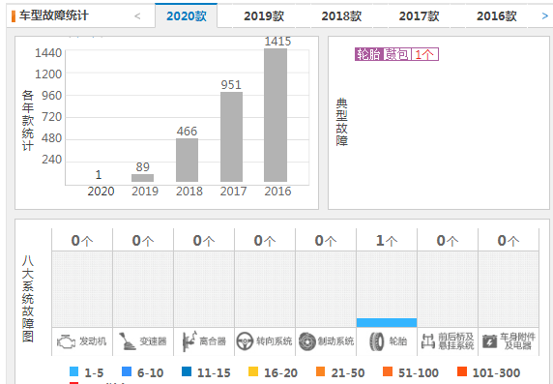This screenshot has width=553, height=384.
Task: Click the blue tire fault bar
Action: 387,322
